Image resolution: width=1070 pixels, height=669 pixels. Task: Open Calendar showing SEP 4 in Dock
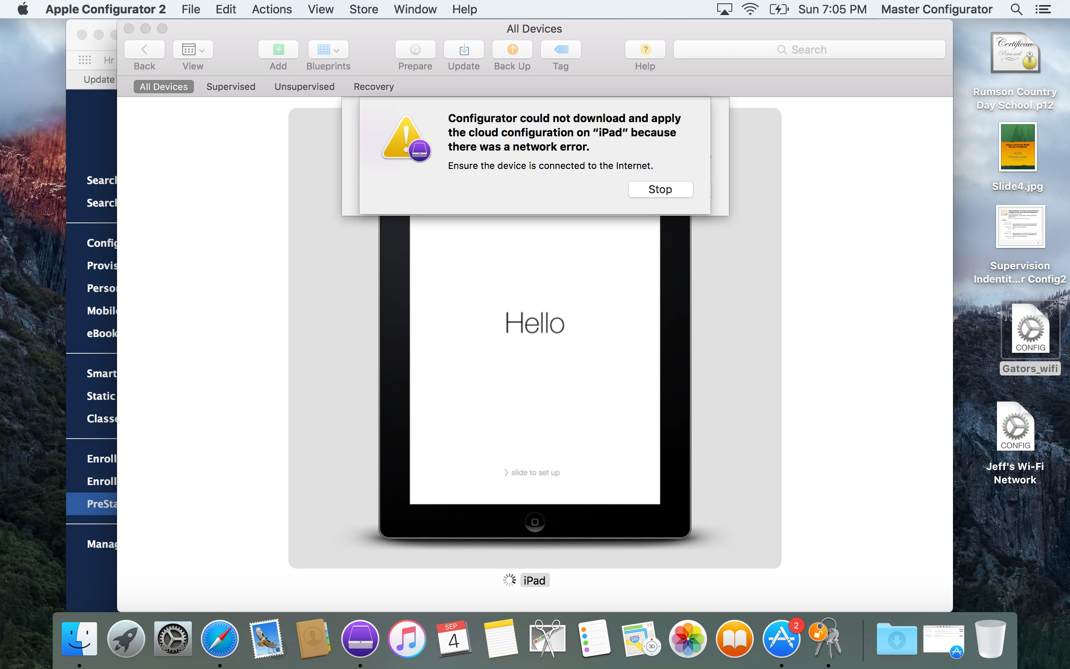coord(453,638)
